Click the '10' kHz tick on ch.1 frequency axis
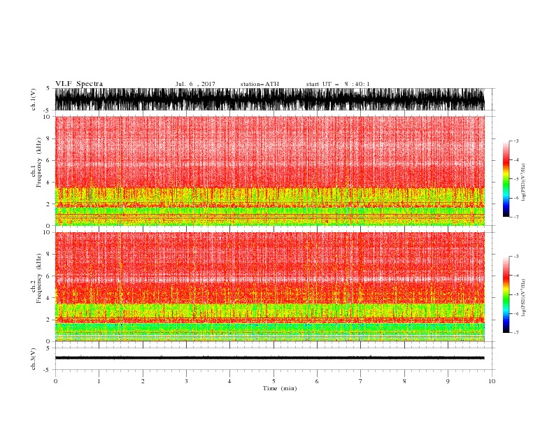This screenshot has width=554, height=428. click(x=47, y=117)
